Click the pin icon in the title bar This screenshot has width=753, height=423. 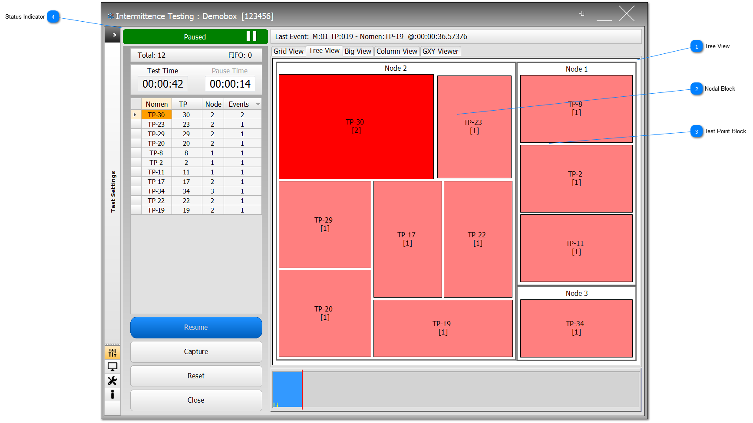[x=582, y=14]
